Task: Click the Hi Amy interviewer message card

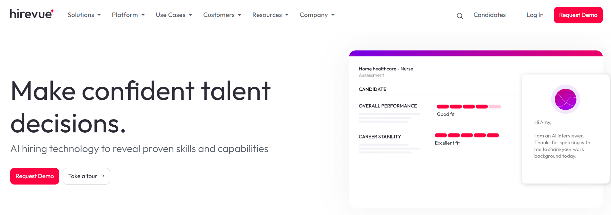Action: pyautogui.click(x=565, y=129)
